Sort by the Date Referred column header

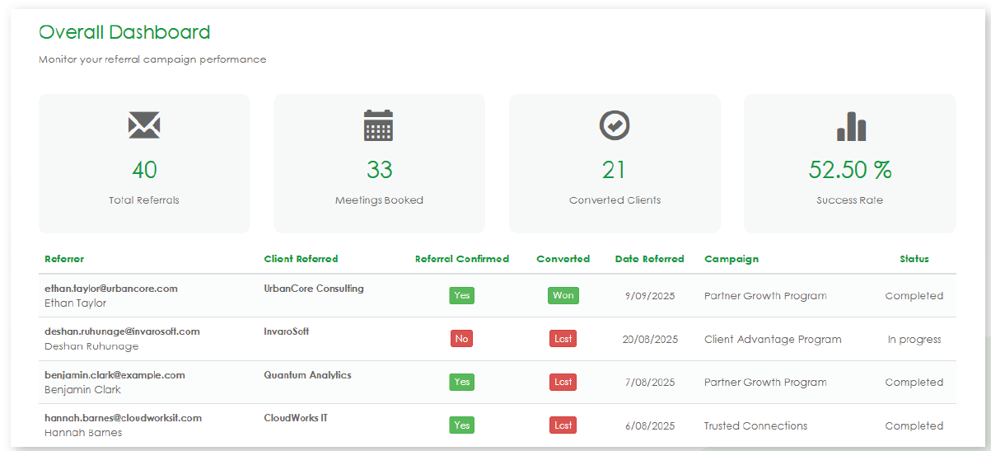point(649,259)
